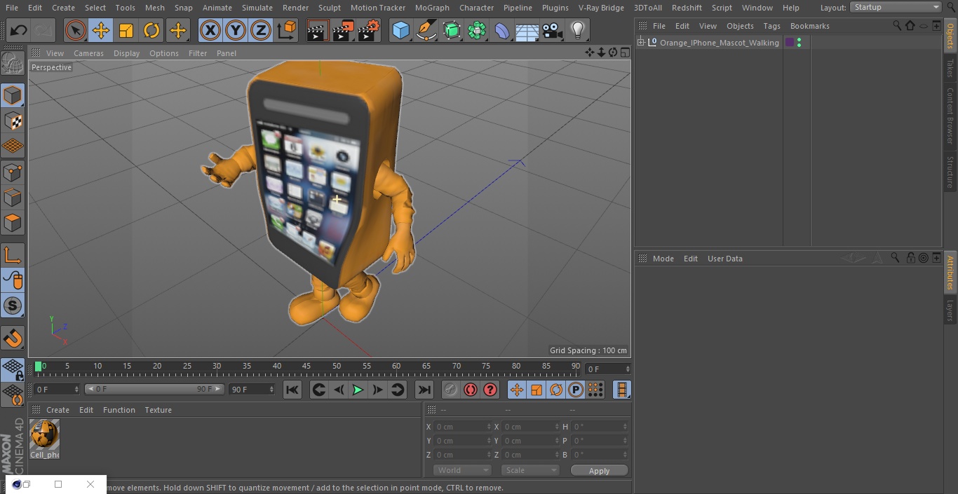
Task: Go to end of animation
Action: point(424,390)
